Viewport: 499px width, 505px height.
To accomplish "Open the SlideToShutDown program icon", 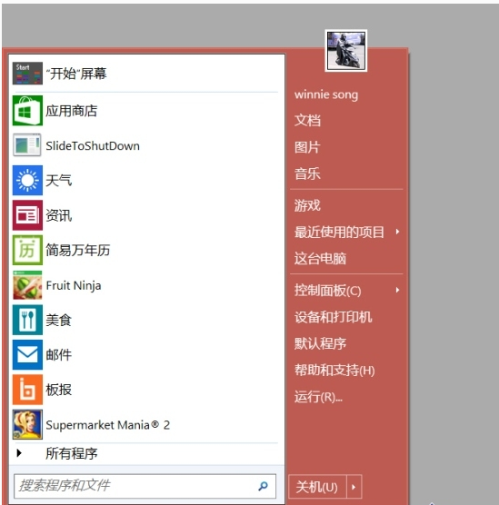I will (27, 145).
